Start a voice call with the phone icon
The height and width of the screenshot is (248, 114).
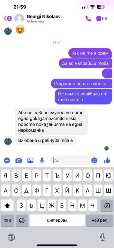[x=88, y=19]
